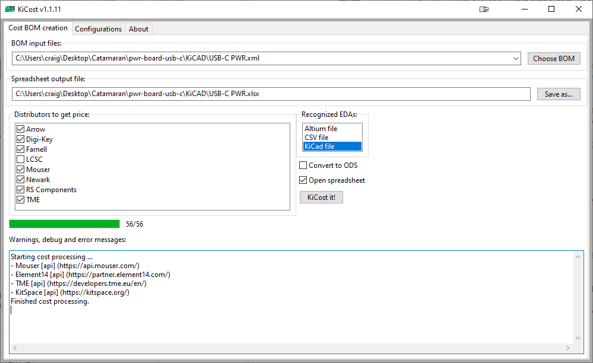Click the green progress bar

point(64,224)
